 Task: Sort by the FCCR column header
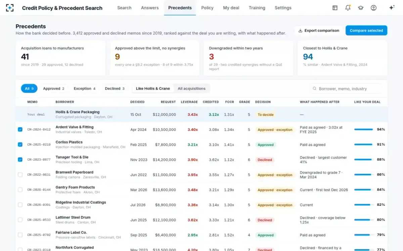pyautogui.click(x=230, y=102)
